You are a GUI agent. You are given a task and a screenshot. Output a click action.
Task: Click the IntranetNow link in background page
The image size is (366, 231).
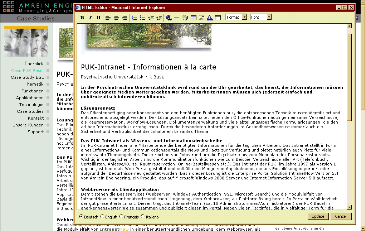click(114, 229)
